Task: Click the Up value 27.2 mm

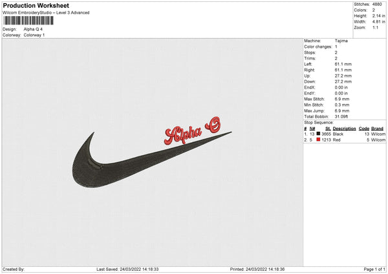Action: coord(343,76)
